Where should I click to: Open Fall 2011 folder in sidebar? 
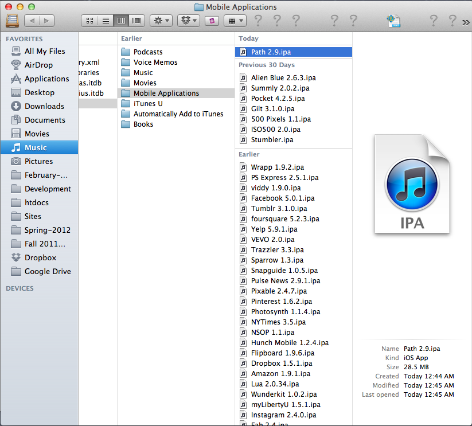point(39,244)
